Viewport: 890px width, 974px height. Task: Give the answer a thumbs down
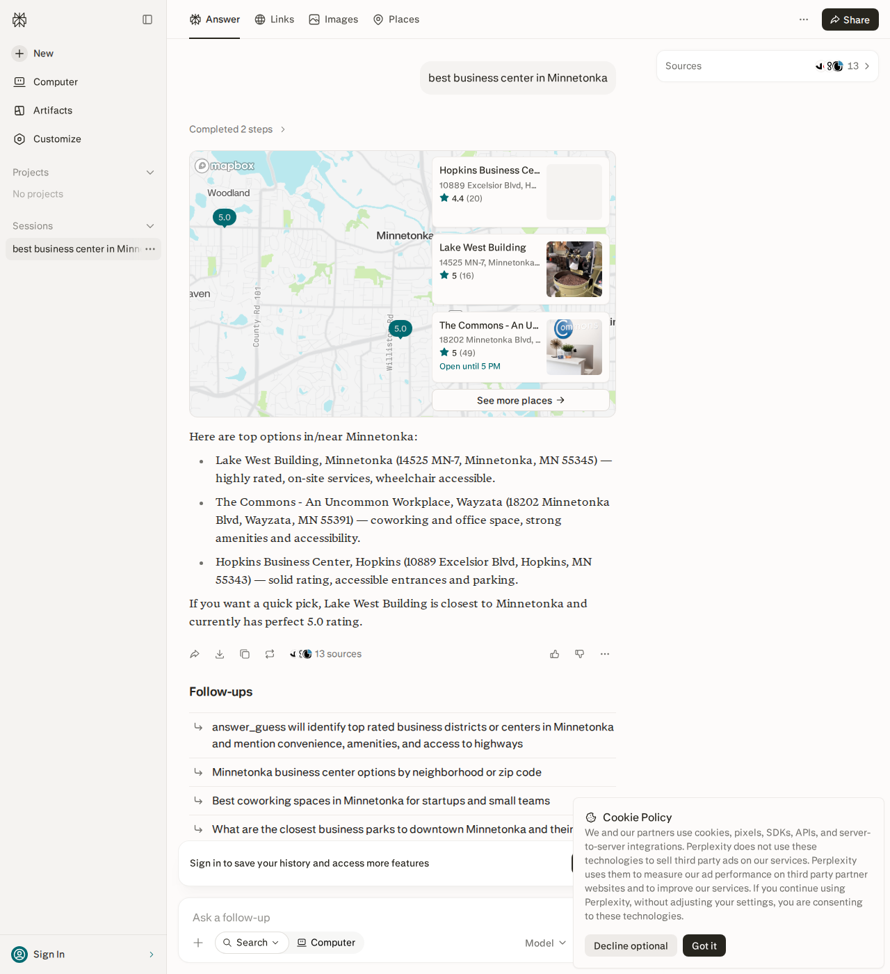580,654
